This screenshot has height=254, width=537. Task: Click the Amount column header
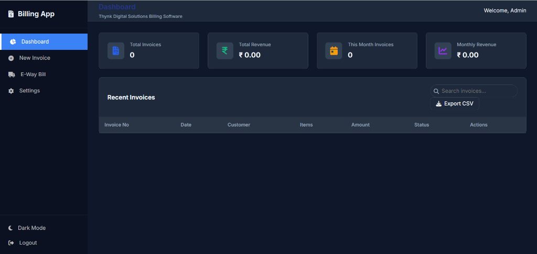coord(360,125)
